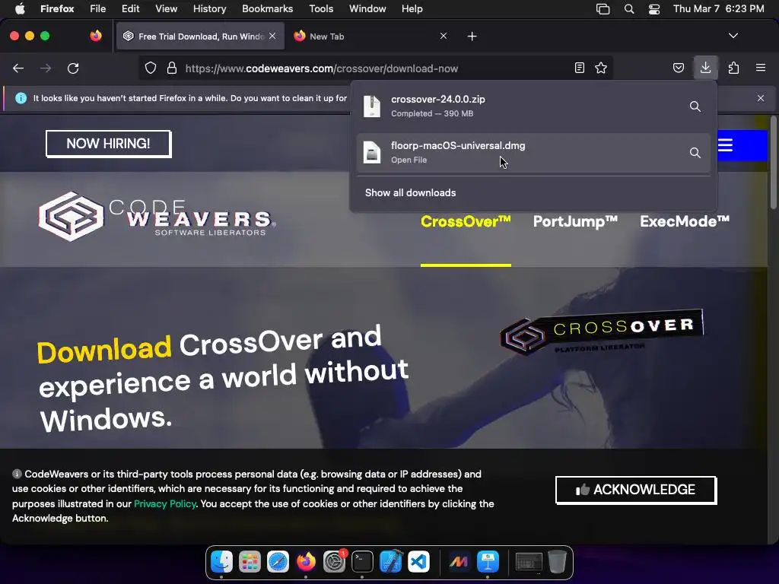
Task: Open the Trash in the Dock
Action: coord(557,562)
